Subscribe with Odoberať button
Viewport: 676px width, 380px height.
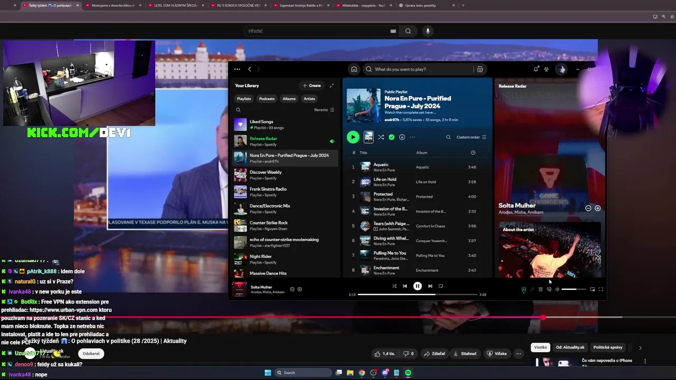[x=91, y=354]
